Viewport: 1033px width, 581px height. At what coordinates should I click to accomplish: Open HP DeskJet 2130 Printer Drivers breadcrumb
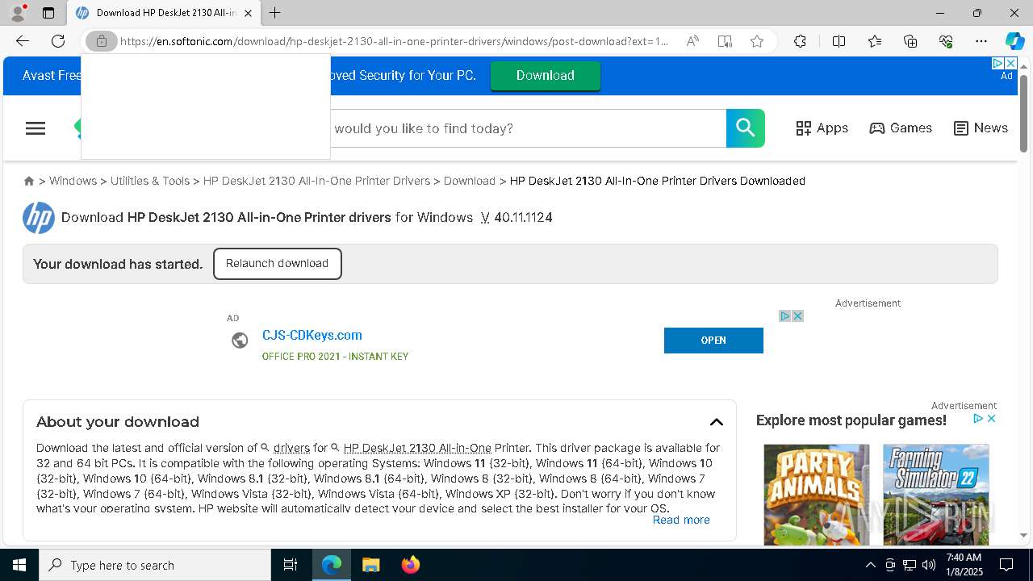tap(316, 181)
